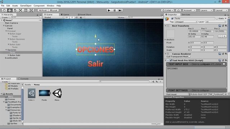Switch to the Console tab
This screenshot has width=230, height=129.
(x=23, y=79)
